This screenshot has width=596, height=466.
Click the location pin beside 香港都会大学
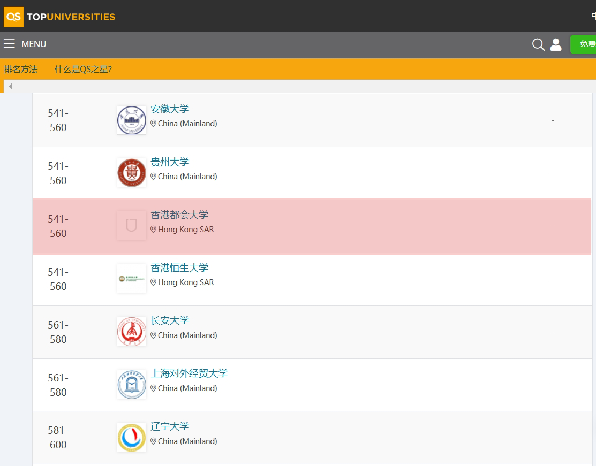[x=153, y=229]
